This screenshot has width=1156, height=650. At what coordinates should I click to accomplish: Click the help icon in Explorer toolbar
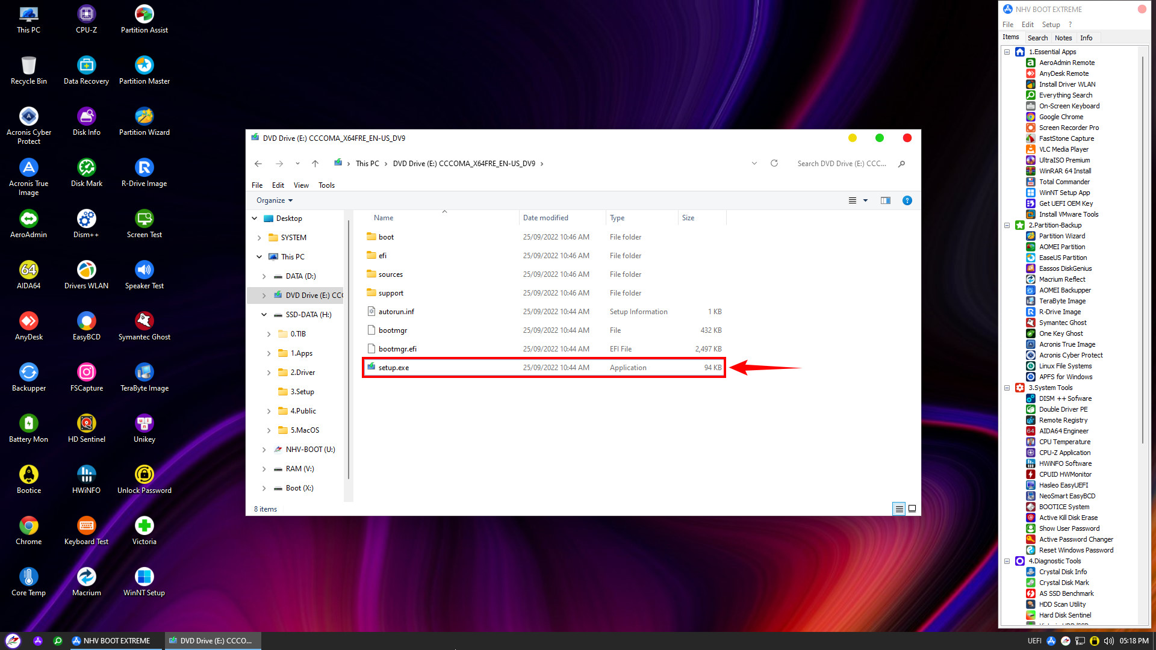(x=907, y=200)
